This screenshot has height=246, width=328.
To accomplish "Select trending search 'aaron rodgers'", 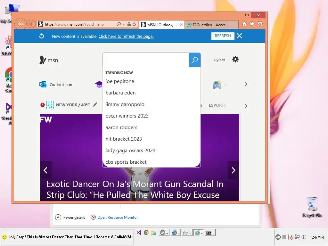I will pos(121,127).
